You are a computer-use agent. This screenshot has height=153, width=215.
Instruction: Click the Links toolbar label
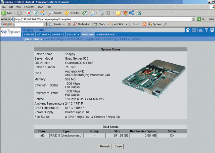tap(211, 19)
